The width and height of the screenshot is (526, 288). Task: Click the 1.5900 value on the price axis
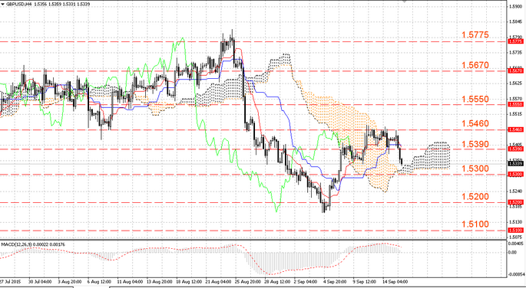tap(515, 7)
